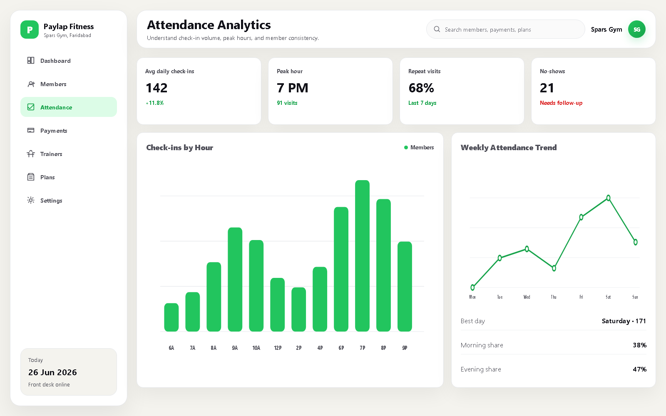This screenshot has height=416, width=666.
Task: Select the 9A check-ins bar
Action: point(235,280)
